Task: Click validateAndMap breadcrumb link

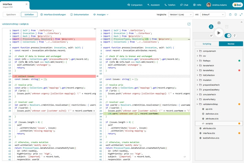Action: pos(10,24)
